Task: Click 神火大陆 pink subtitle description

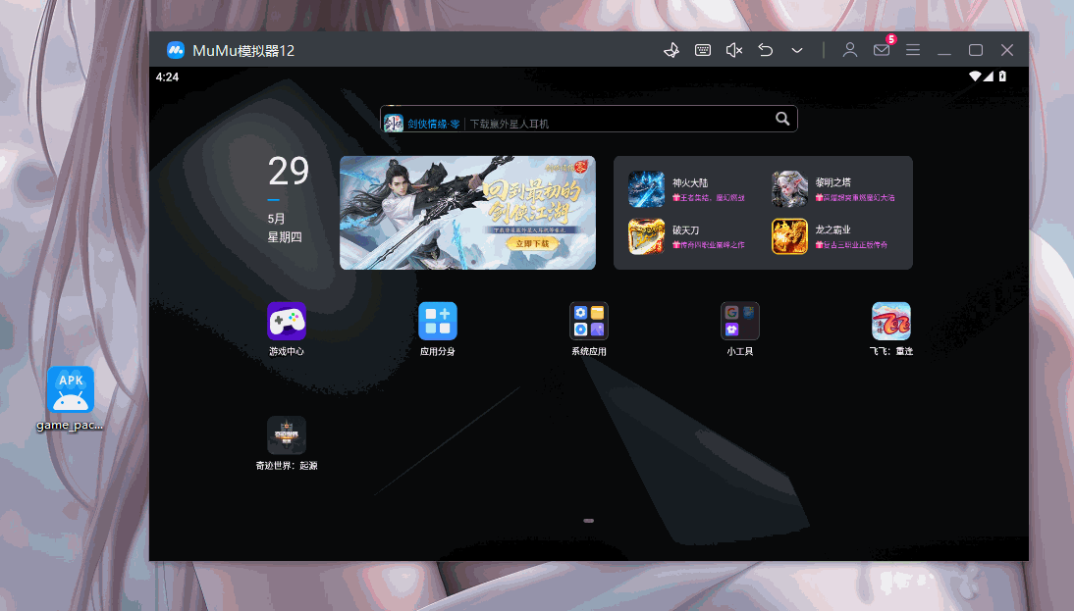Action: pos(708,198)
